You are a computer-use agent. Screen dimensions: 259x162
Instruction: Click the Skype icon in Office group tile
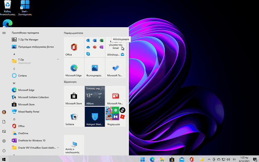tap(88, 54)
